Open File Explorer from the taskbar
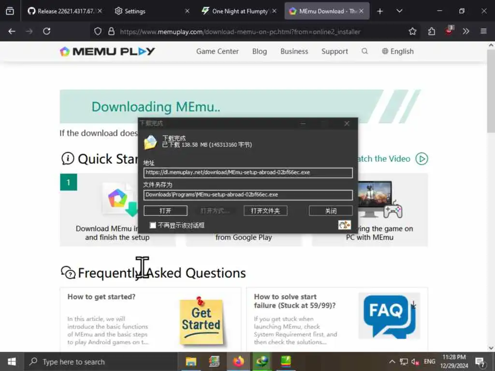Viewport: 495px width, 371px height. [x=191, y=361]
